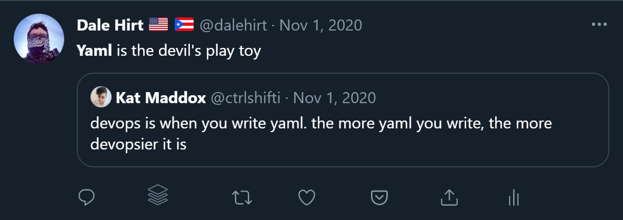Click the US flag emoji beside Dale Hirt
Viewport: 623px width, 220px height.
point(158,25)
